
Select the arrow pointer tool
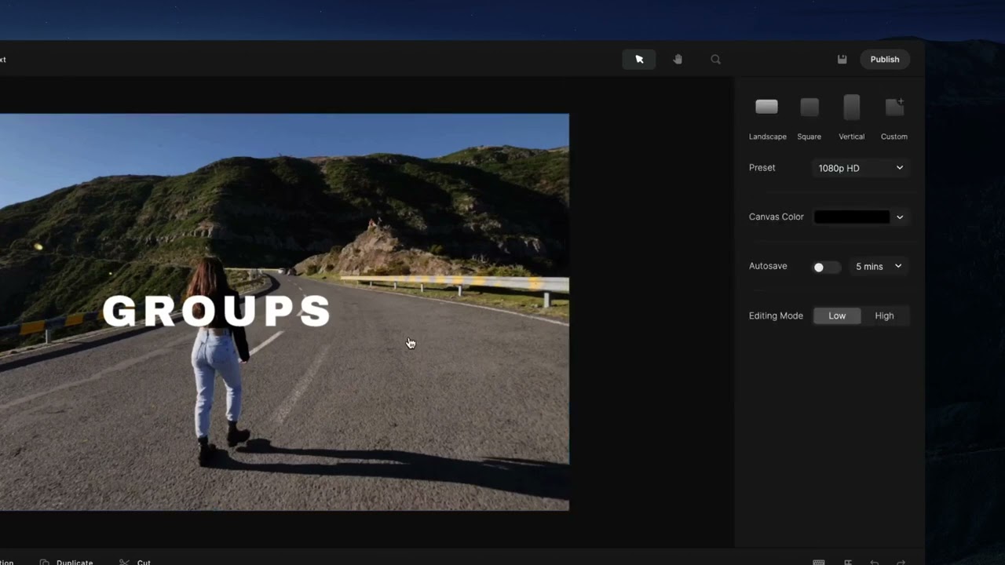tap(639, 60)
